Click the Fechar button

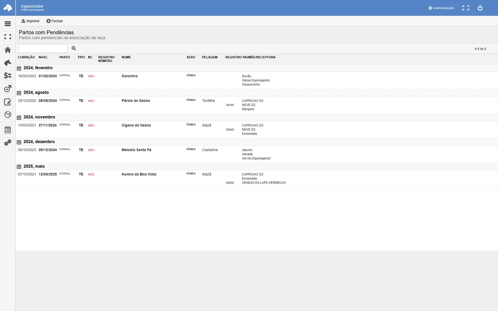[x=54, y=21]
